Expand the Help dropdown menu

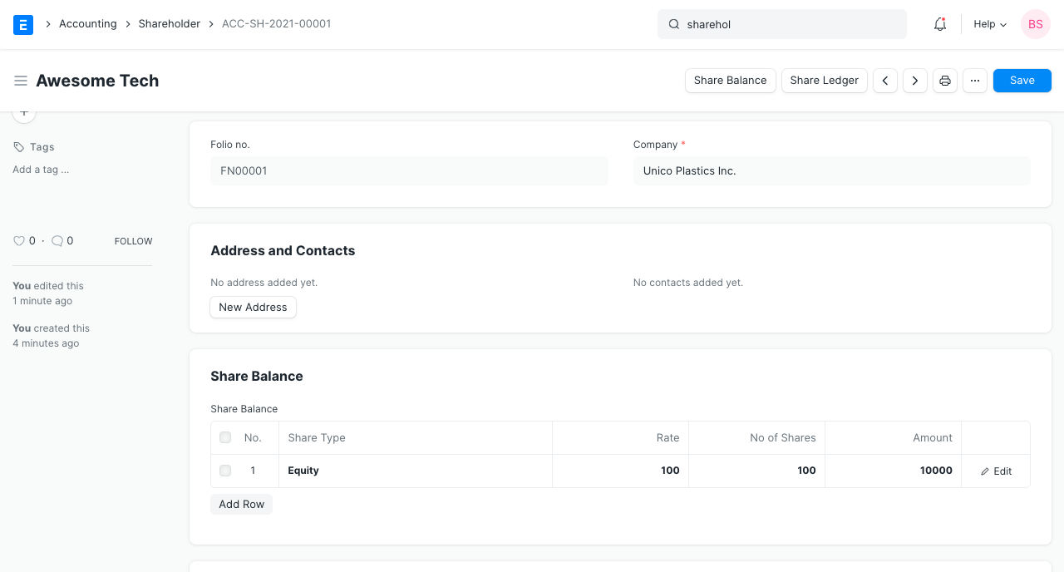coord(990,24)
